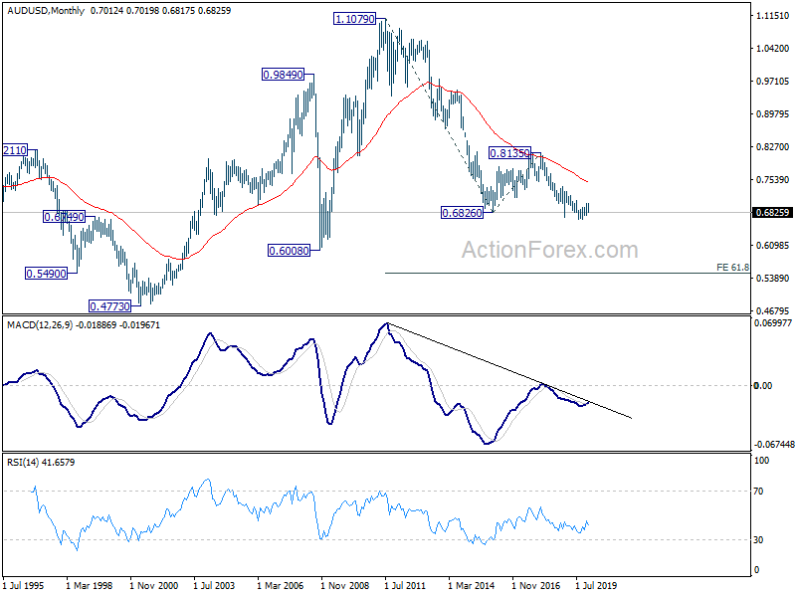This screenshot has height=597, width=796.
Task: Select the 0.60080 price label
Action: pyautogui.click(x=289, y=251)
